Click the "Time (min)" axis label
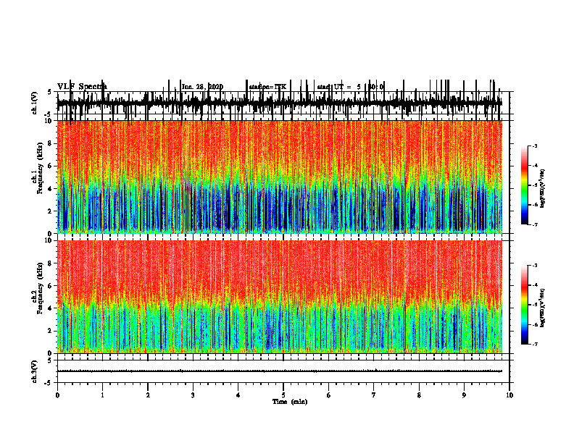Image resolution: width=574 pixels, height=443 pixels. 290,402
